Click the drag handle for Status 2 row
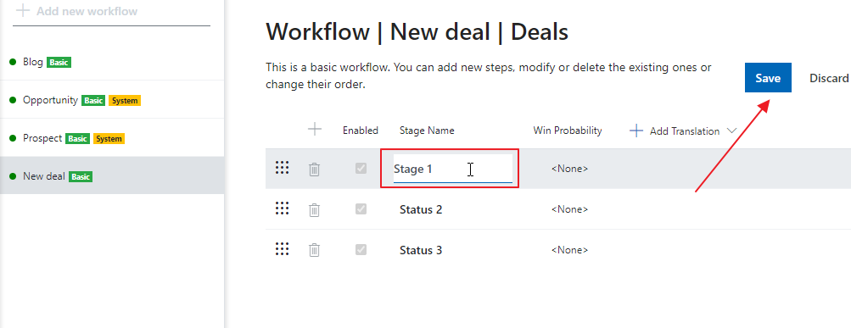The height and width of the screenshot is (328, 851). click(x=282, y=208)
